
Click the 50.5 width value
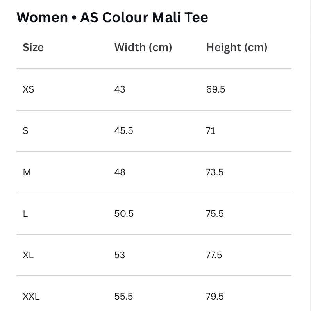pyautogui.click(x=124, y=214)
